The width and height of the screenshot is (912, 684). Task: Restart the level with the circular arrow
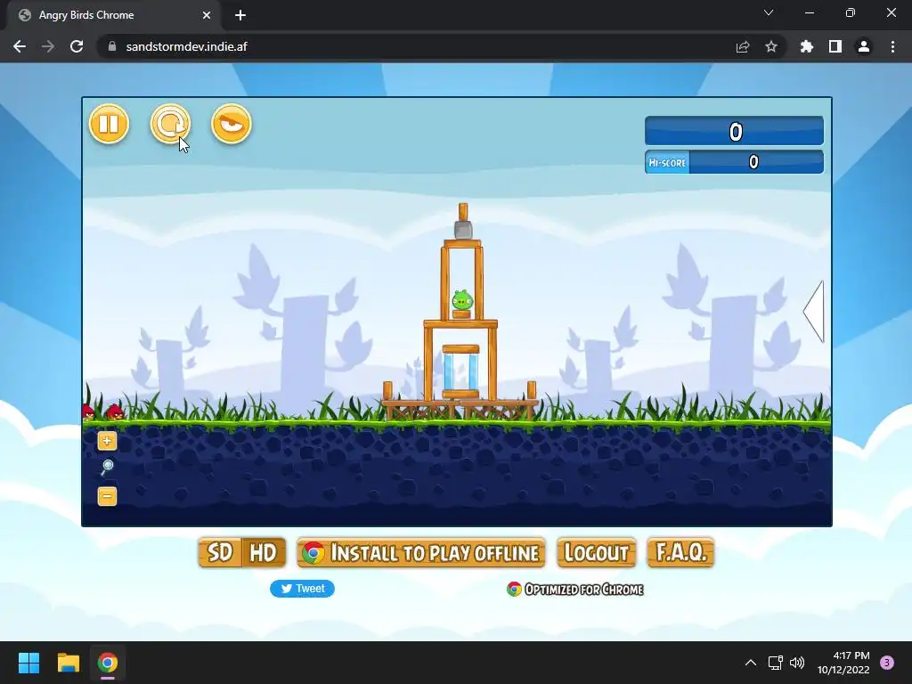(x=170, y=124)
